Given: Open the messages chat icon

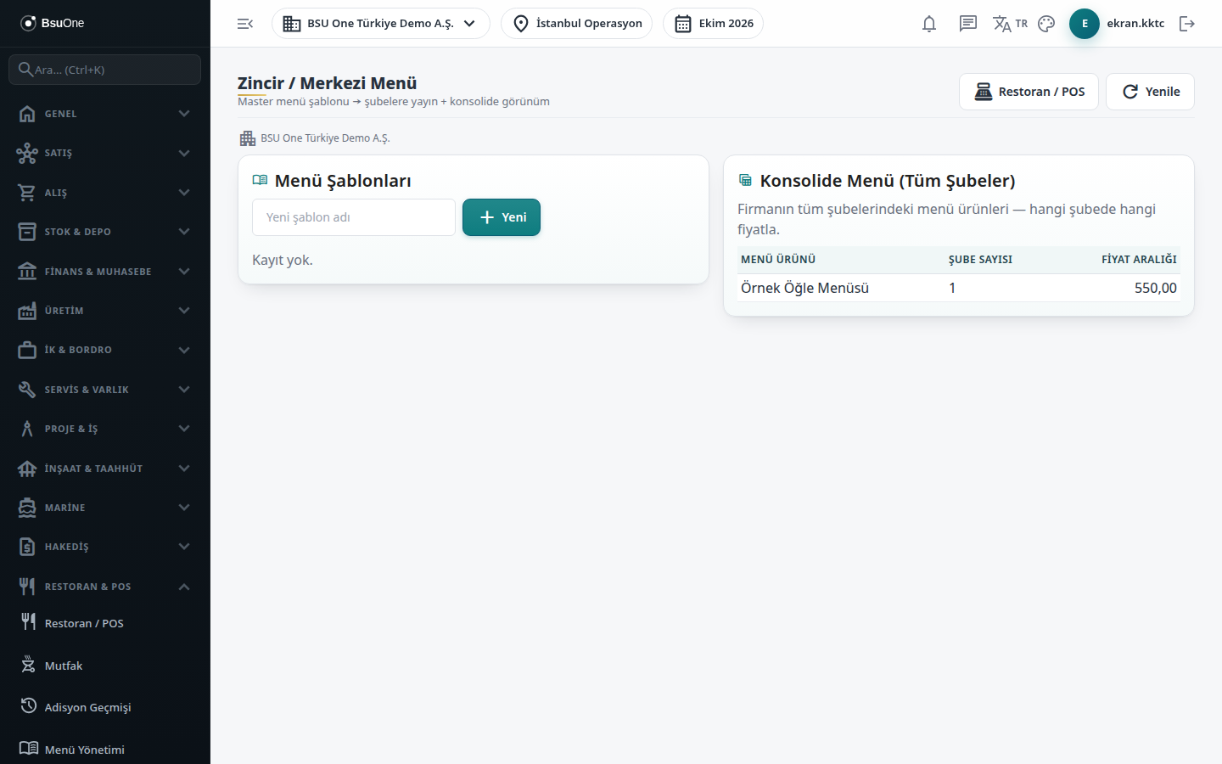Looking at the screenshot, I should [968, 24].
